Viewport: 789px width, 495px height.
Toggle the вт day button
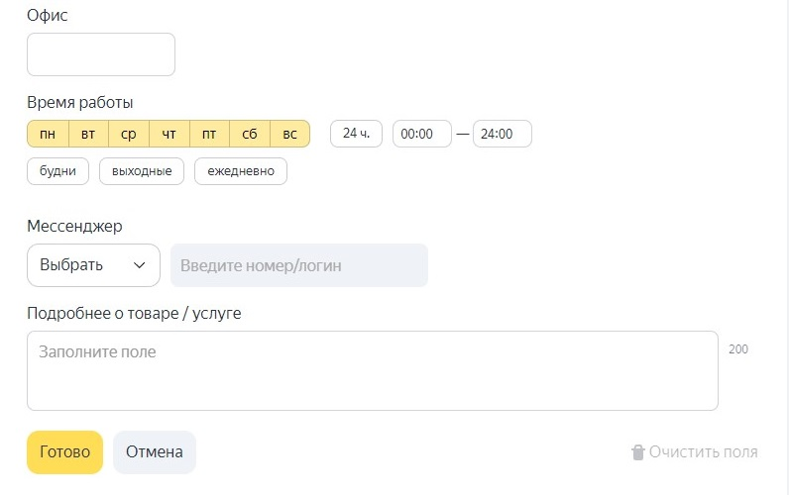point(88,134)
